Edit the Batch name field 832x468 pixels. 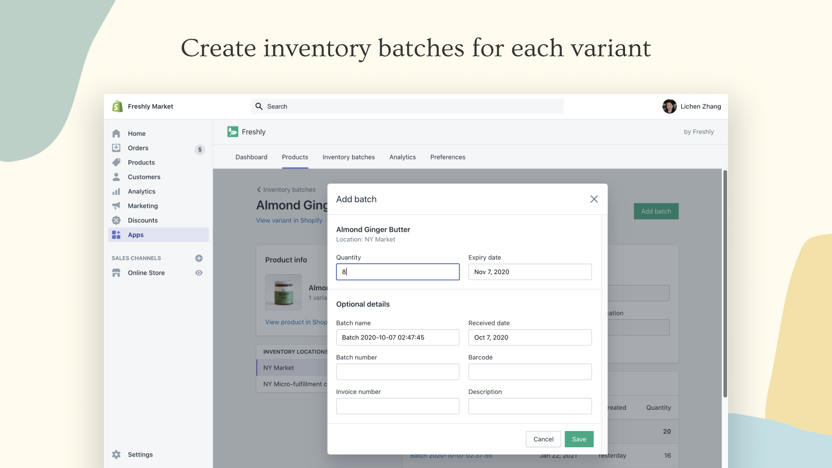tap(398, 337)
